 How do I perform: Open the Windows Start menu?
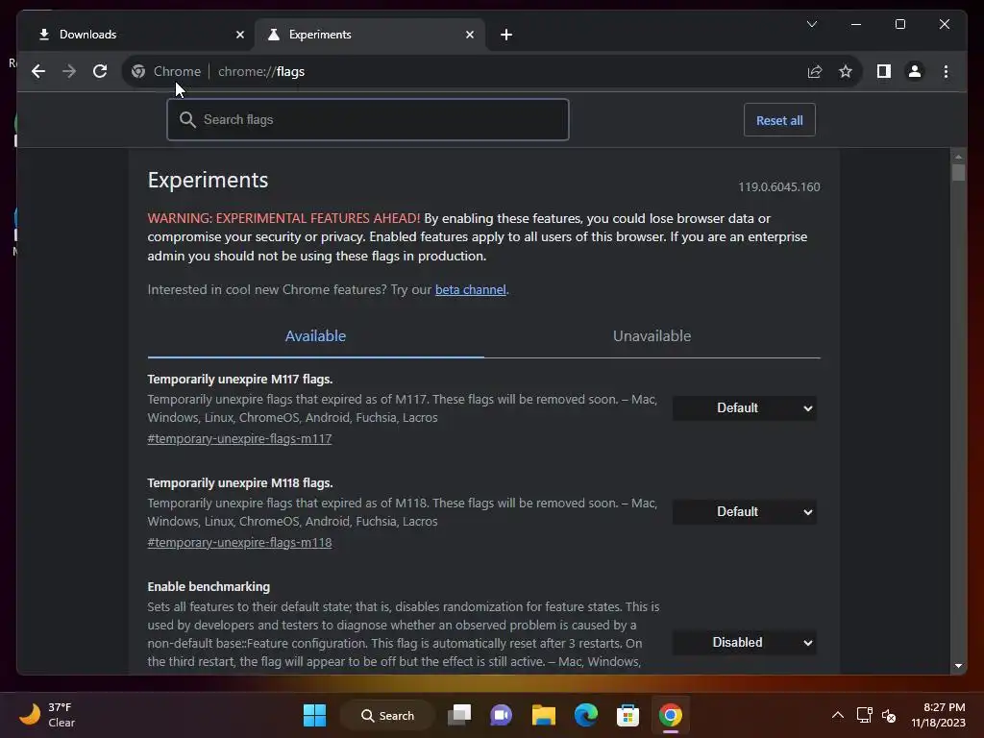coord(314,715)
